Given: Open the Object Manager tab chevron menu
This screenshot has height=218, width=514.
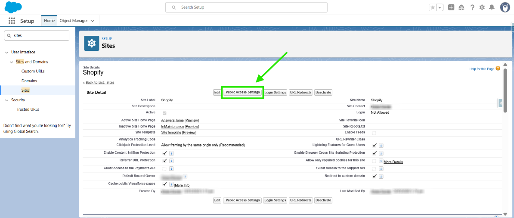Looking at the screenshot, I should (x=93, y=21).
